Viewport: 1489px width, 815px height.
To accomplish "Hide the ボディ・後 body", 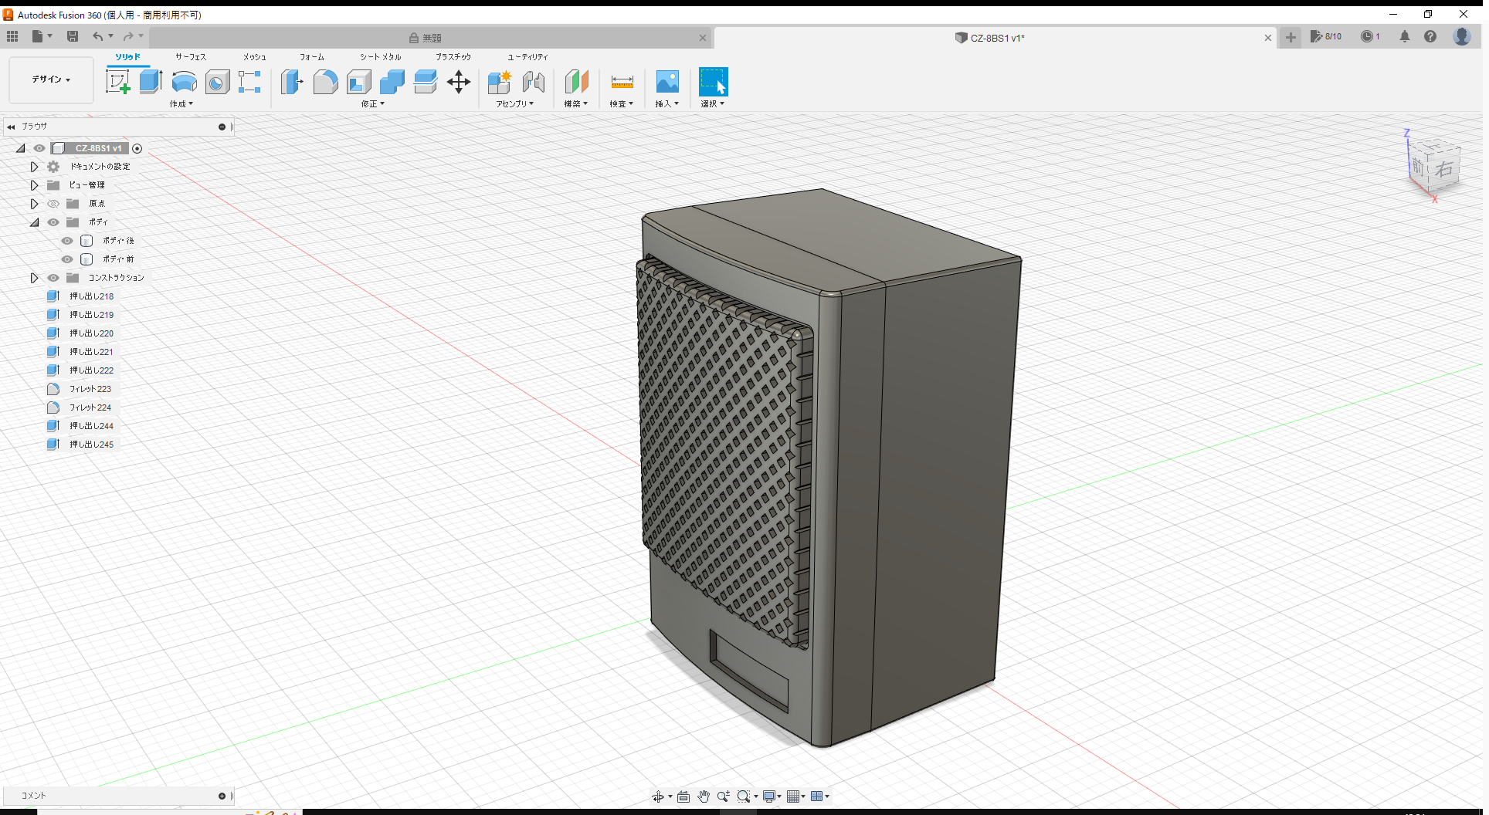I will pyautogui.click(x=67, y=240).
